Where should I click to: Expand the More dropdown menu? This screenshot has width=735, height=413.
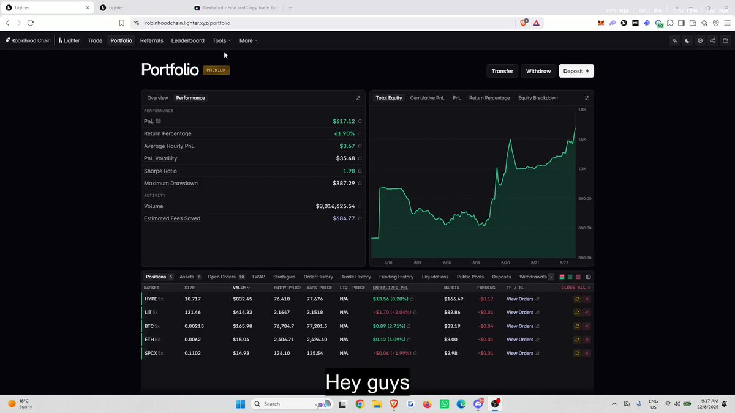click(248, 40)
